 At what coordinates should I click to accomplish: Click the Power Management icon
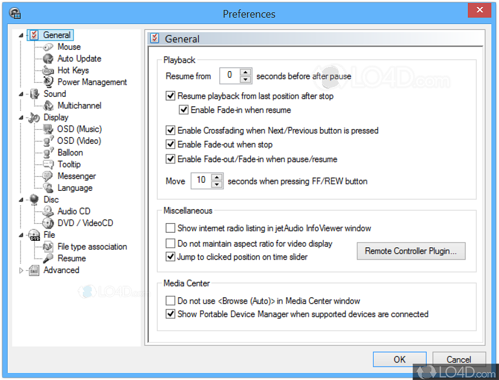[x=48, y=82]
